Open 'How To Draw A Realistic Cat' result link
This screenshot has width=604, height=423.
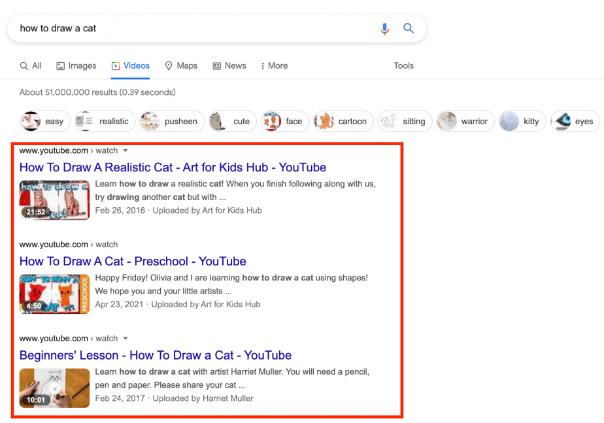[173, 167]
